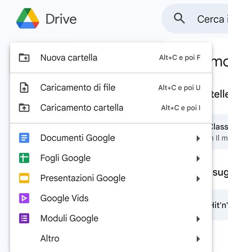Expand the Presentazioni Google submenu arrow
Image resolution: width=228 pixels, height=252 pixels.
coord(198,179)
